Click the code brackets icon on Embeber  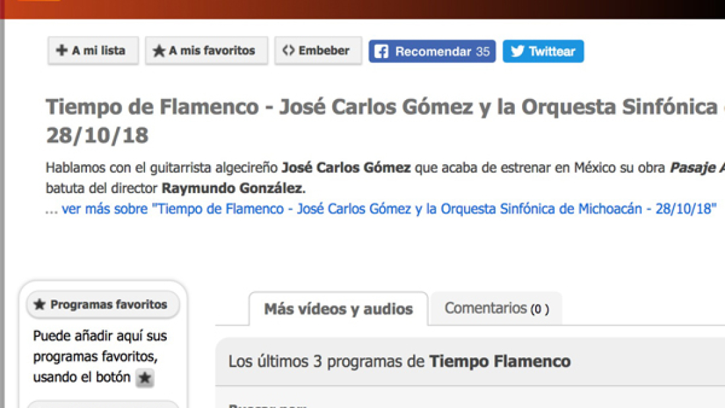(x=288, y=51)
